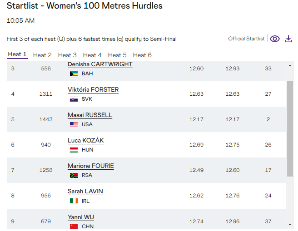The height and width of the screenshot is (231, 298).
Task: Click the Slovakia flag icon
Action: pyautogui.click(x=74, y=99)
